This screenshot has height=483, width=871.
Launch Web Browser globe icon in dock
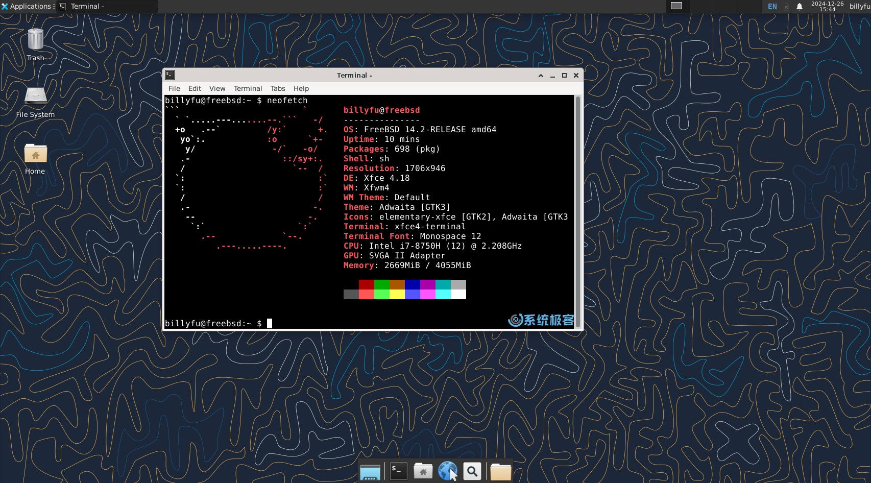tap(448, 471)
